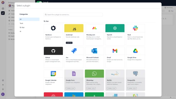The width and height of the screenshot is (176, 99).
Task: Open inbox icon in left sidebar
Action: coord(3,9)
